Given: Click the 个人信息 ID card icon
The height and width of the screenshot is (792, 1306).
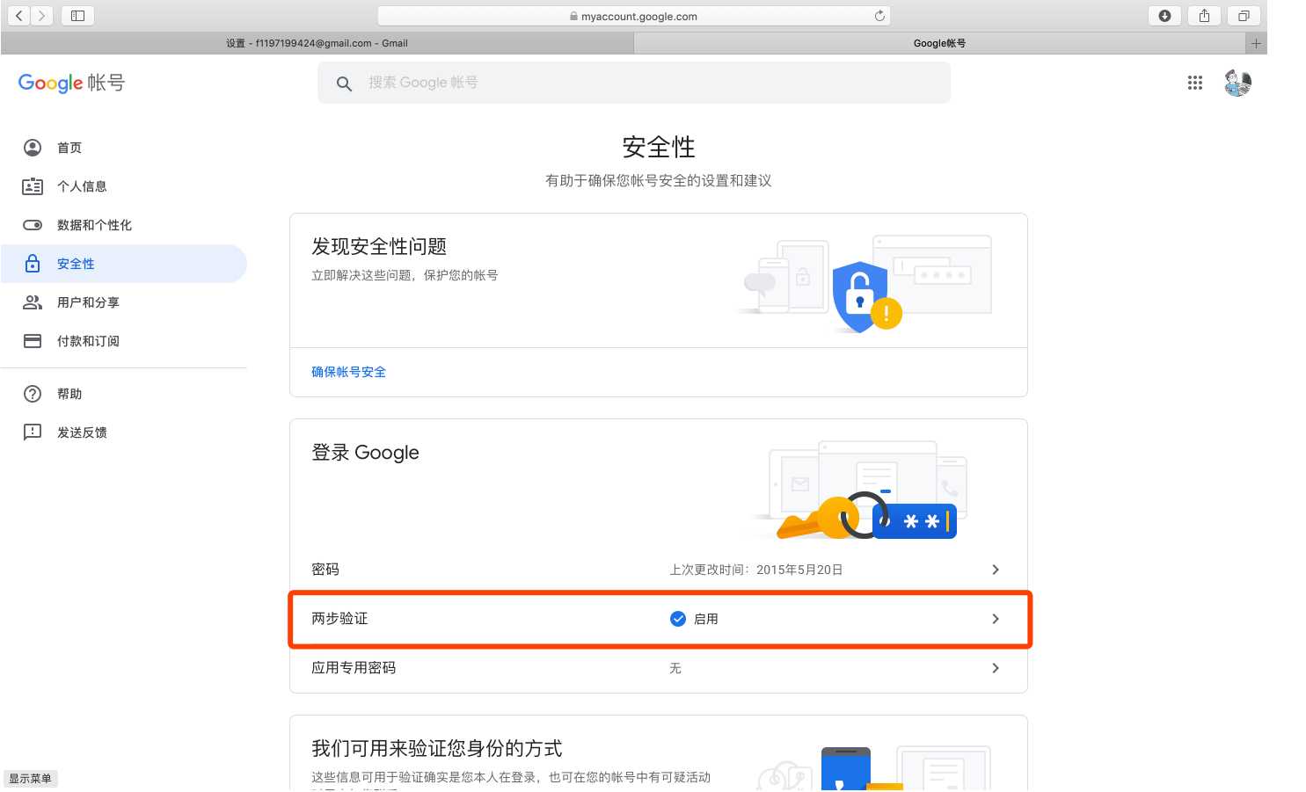Looking at the screenshot, I should click(33, 186).
